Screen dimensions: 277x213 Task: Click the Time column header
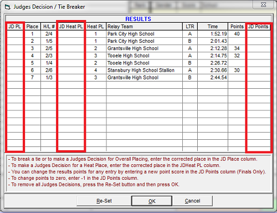pyautogui.click(x=213, y=27)
